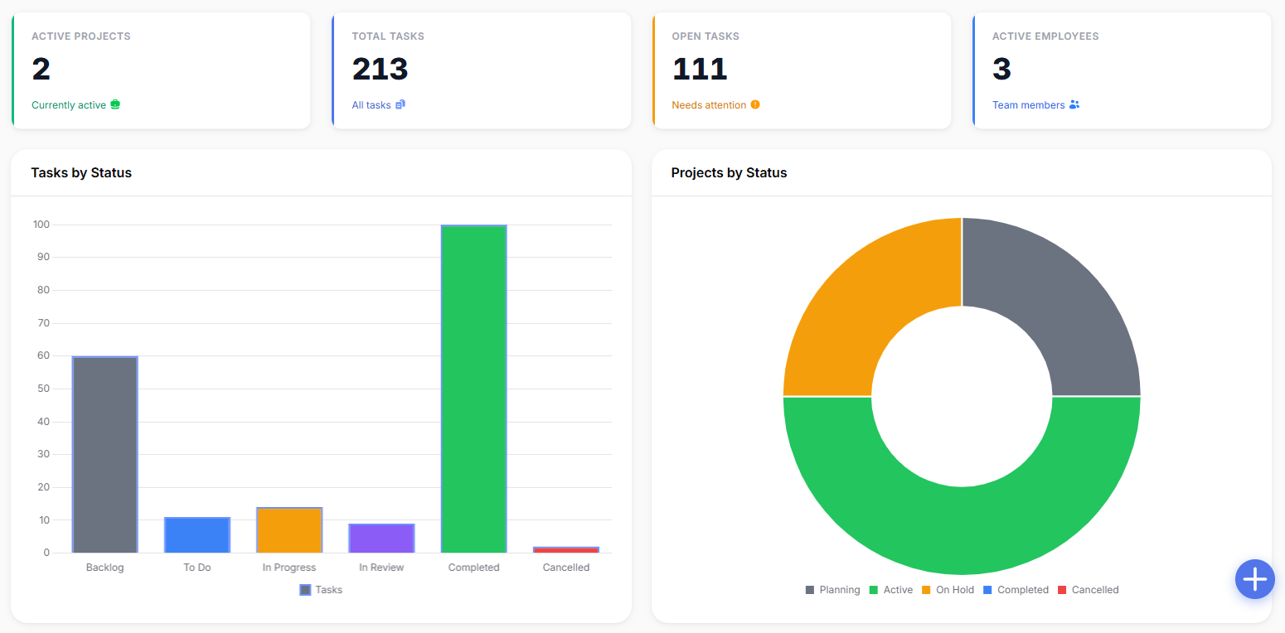Click the blue plus floating action button
The height and width of the screenshot is (633, 1285).
[1254, 578]
